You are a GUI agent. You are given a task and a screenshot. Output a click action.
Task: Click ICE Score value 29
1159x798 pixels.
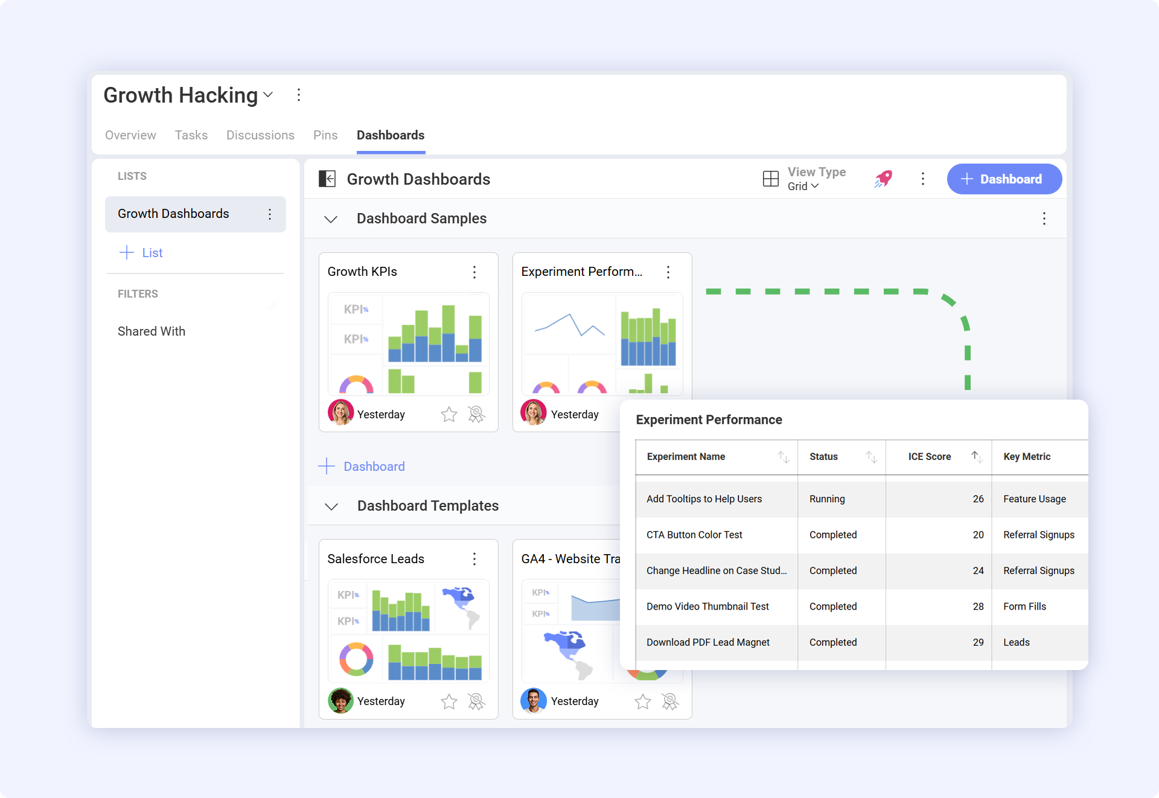pyautogui.click(x=978, y=642)
